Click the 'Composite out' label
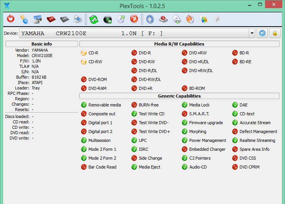The image size is (285, 204). [x=102, y=114]
